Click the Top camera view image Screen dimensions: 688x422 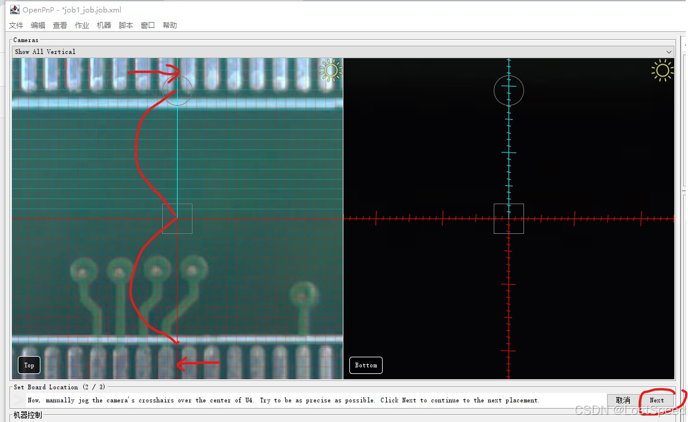(x=177, y=218)
